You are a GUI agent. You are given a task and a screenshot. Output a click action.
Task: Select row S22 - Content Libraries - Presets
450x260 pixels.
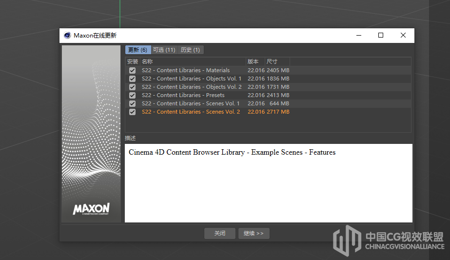tap(268, 96)
